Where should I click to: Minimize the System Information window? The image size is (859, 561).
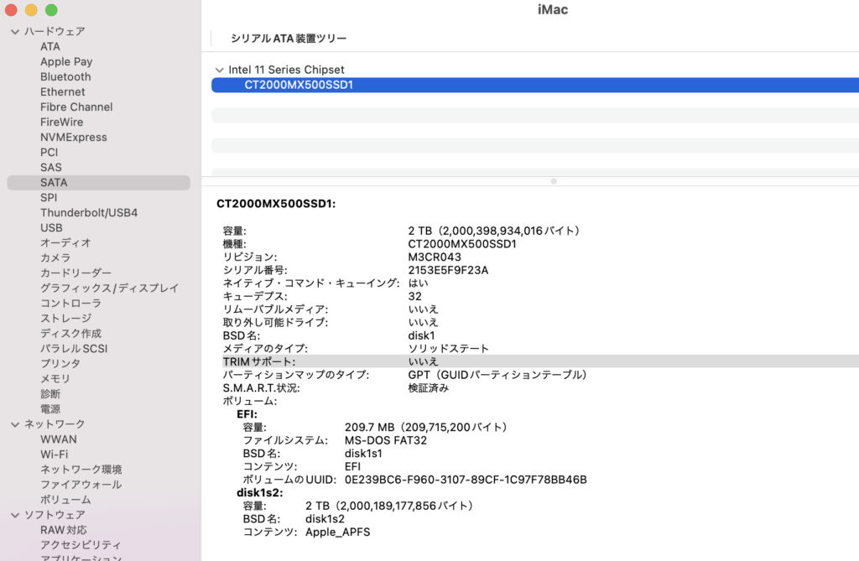31,10
